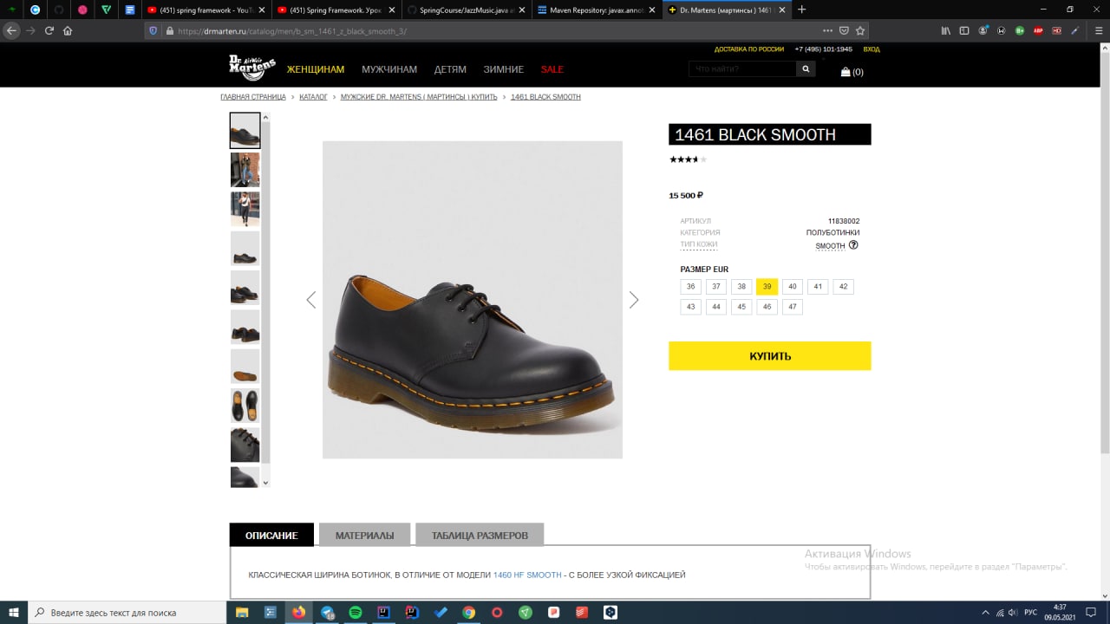Screen dimensions: 1110x624
Task: Go to ГЛАВНАЯ СТРАНИЦА breadcrumb
Action: [253, 97]
